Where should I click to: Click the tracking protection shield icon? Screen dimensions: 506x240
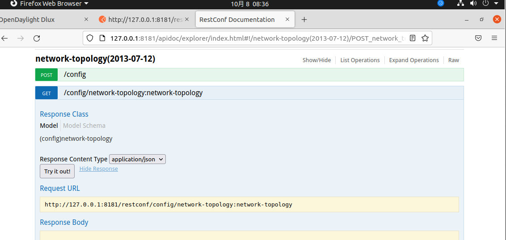click(x=90, y=38)
